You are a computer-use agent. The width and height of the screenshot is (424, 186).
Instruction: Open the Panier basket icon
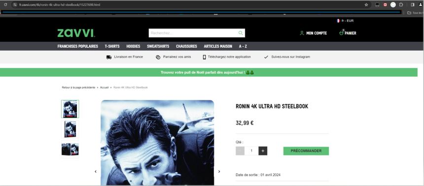341,33
